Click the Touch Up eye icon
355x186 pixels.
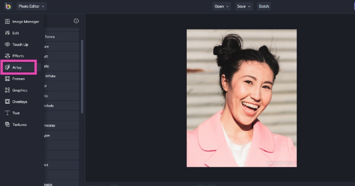7,44
